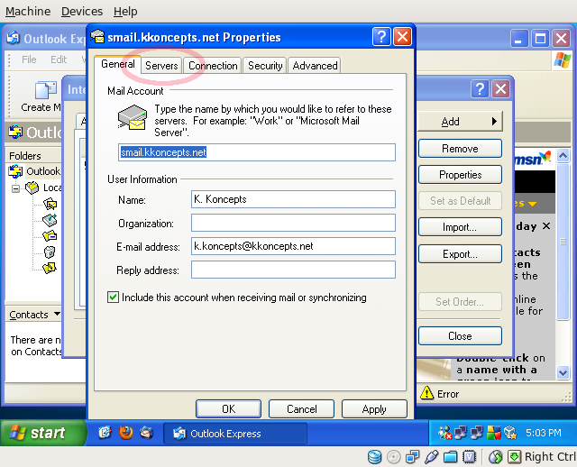The width and height of the screenshot is (577, 467).
Task: Click the Outlook Express quick launch icon
Action: (146, 433)
